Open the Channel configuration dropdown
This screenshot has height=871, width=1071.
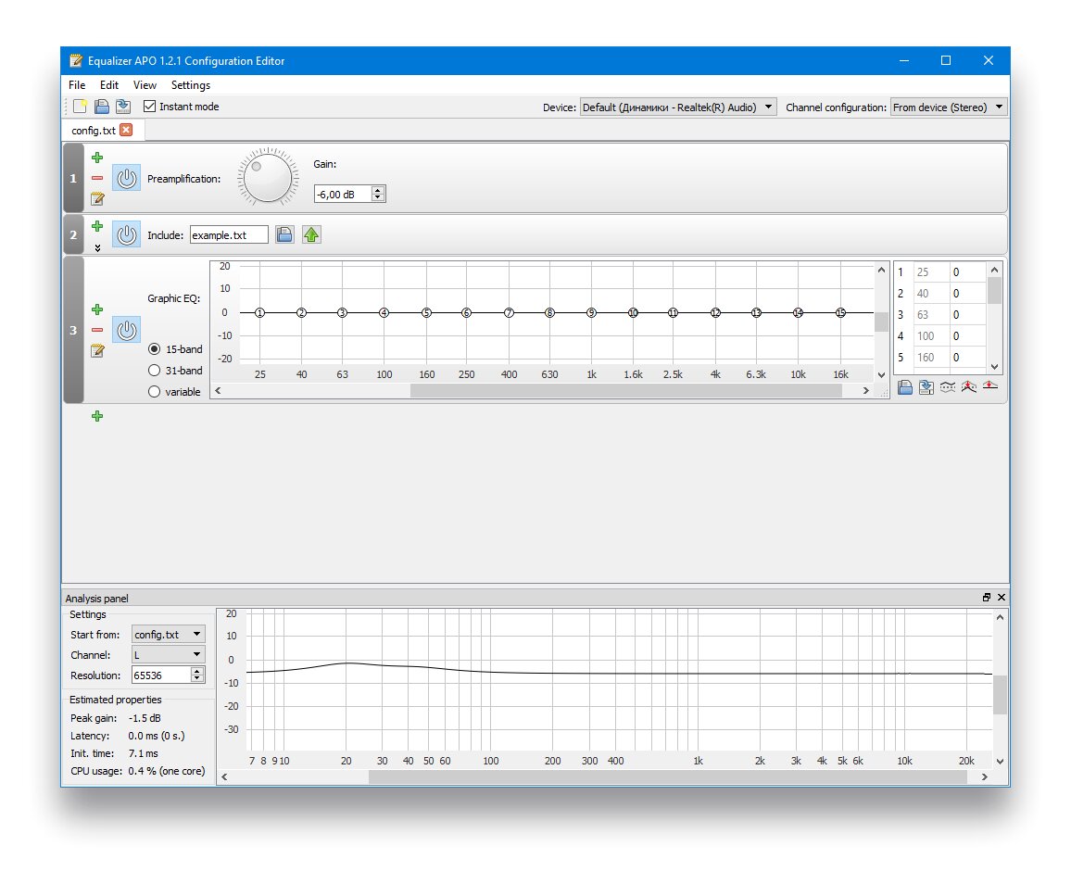948,107
